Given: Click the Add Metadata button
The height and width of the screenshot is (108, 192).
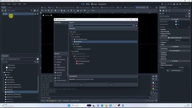Looking at the screenshot, I should pos(175,70).
